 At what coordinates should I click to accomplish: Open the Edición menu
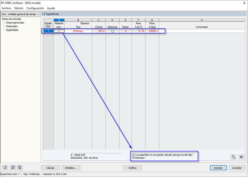pos(19,8)
